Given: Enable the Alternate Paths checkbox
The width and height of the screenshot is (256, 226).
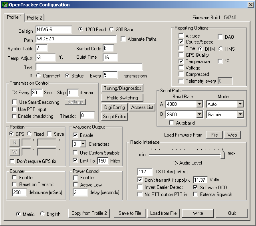Looking at the screenshot, I should (123, 39).
